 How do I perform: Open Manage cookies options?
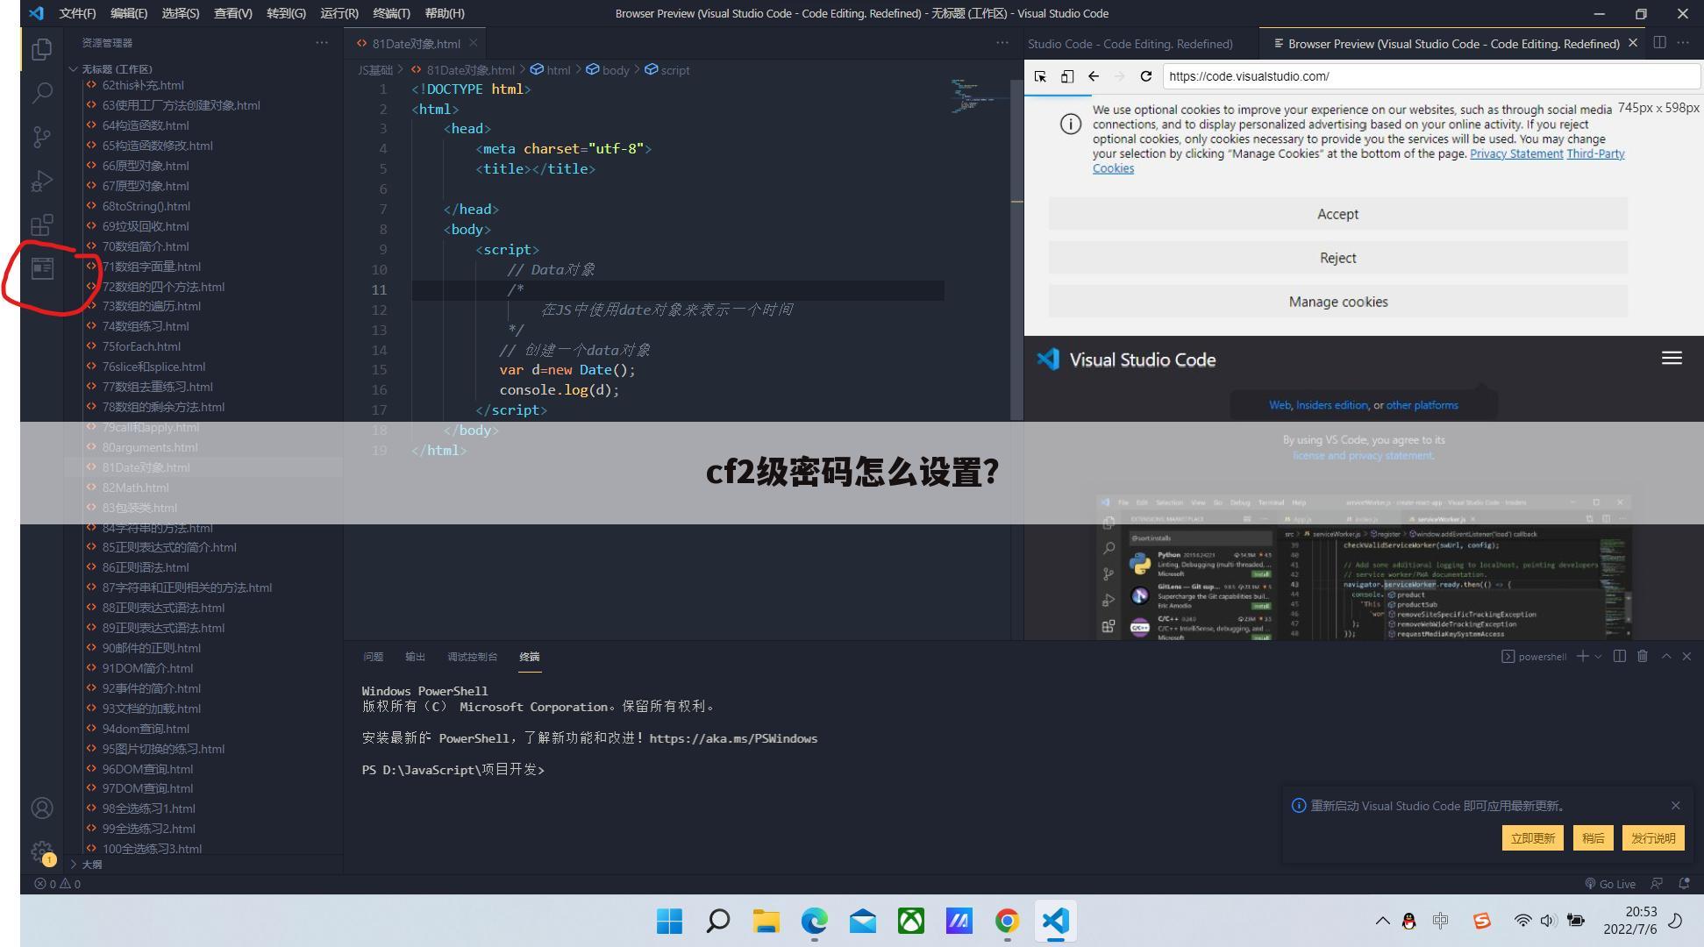click(1337, 302)
